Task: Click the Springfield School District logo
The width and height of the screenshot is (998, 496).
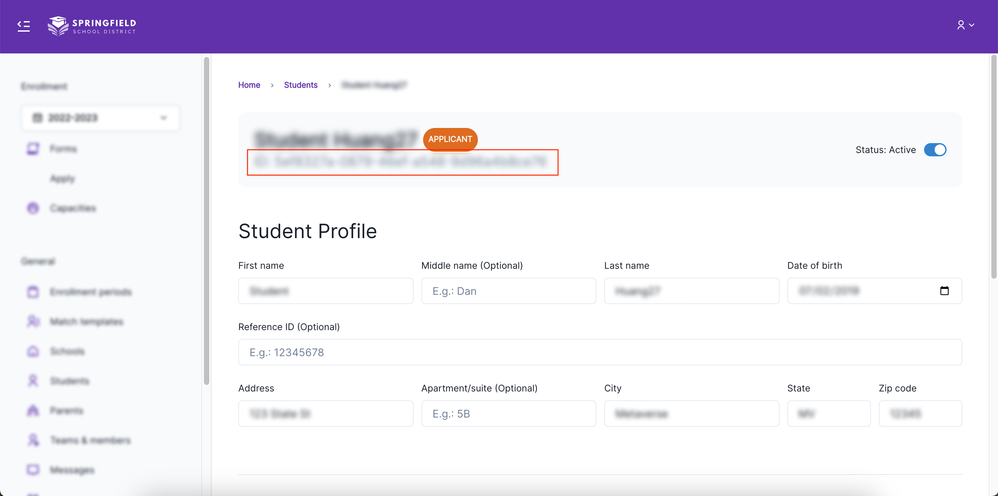Action: point(92,26)
